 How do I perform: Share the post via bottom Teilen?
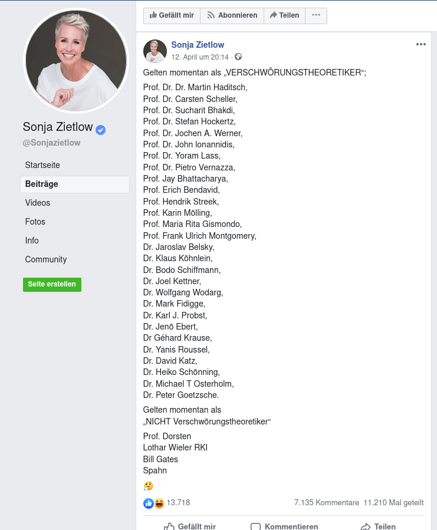pos(378,526)
